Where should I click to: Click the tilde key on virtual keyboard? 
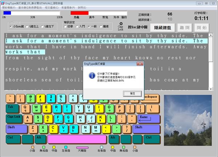point(10,98)
